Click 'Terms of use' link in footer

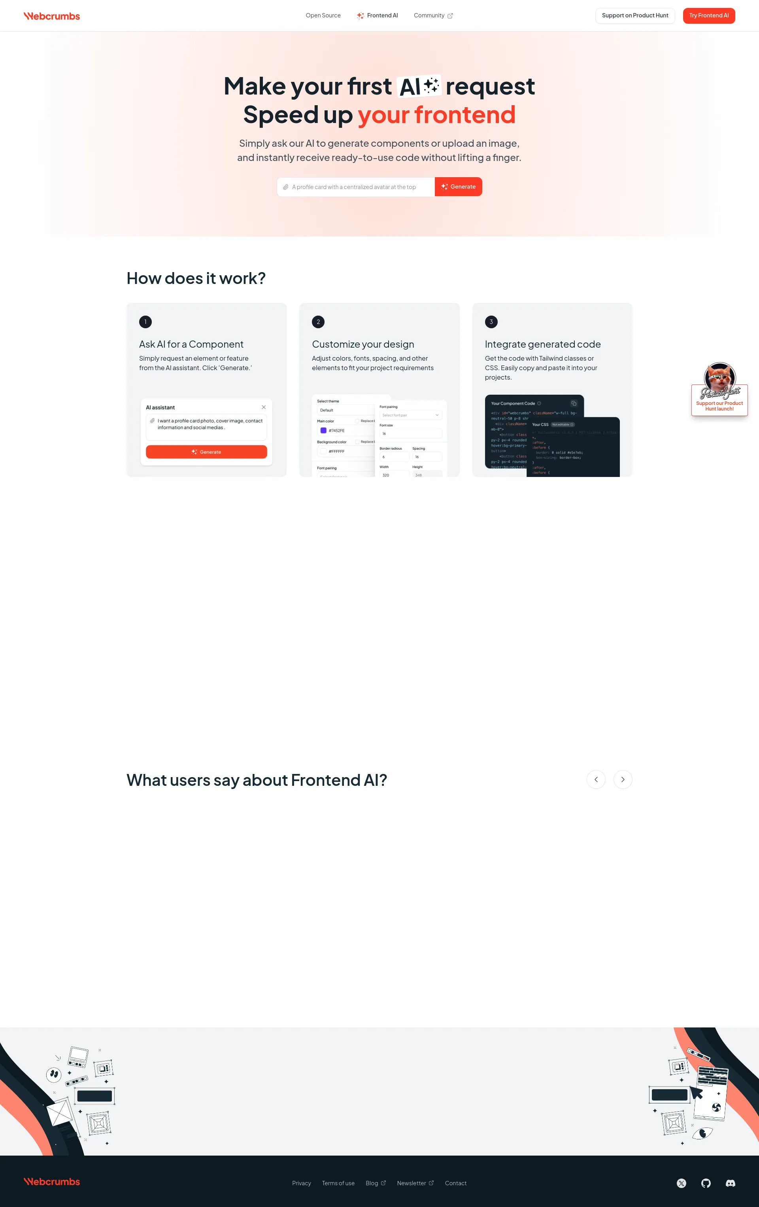click(x=338, y=1182)
